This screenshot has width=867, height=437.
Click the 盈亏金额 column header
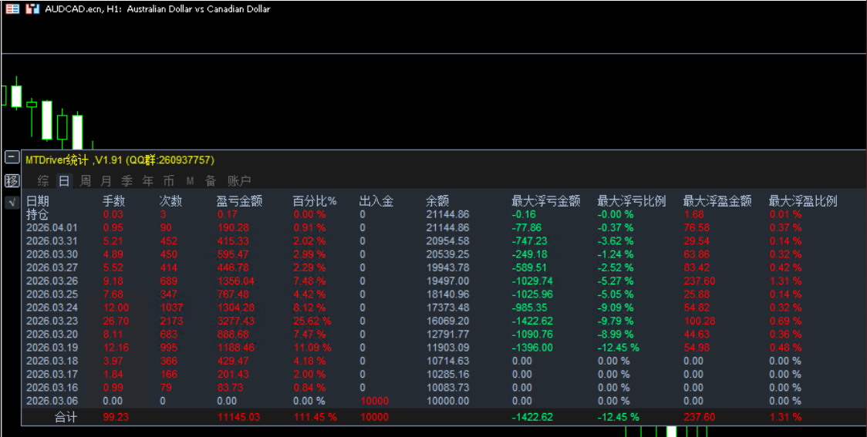pyautogui.click(x=239, y=201)
